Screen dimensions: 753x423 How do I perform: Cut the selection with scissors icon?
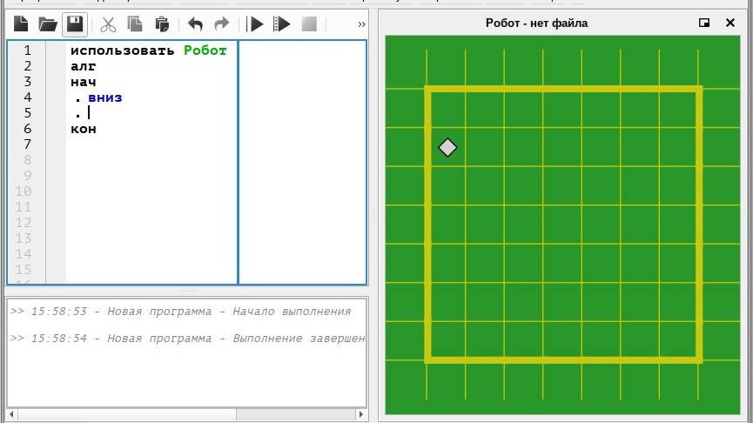pos(108,24)
